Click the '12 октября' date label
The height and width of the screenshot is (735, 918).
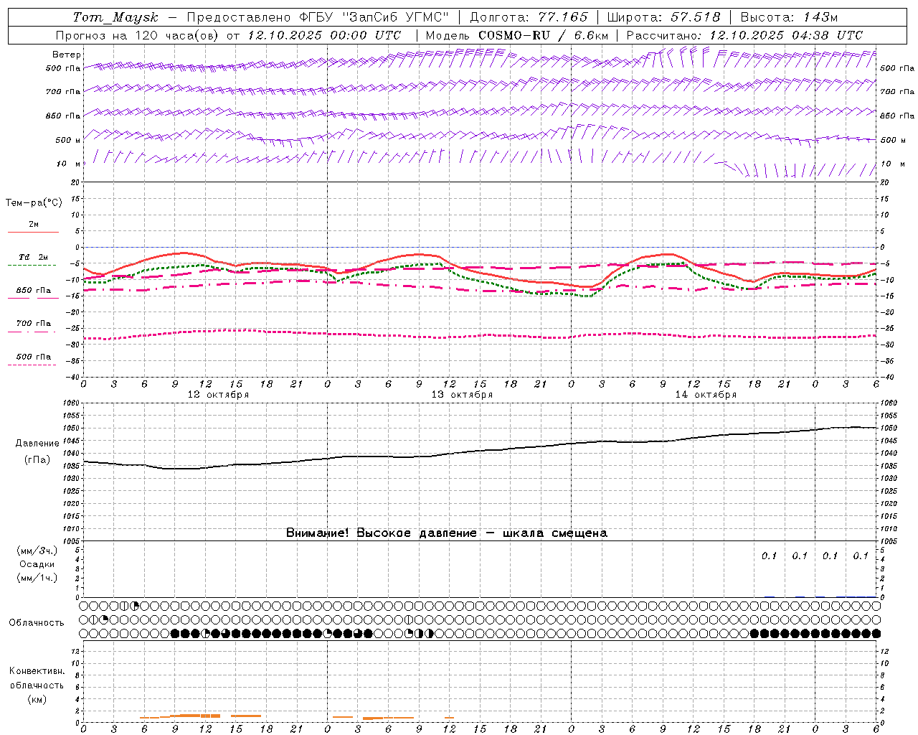218,394
